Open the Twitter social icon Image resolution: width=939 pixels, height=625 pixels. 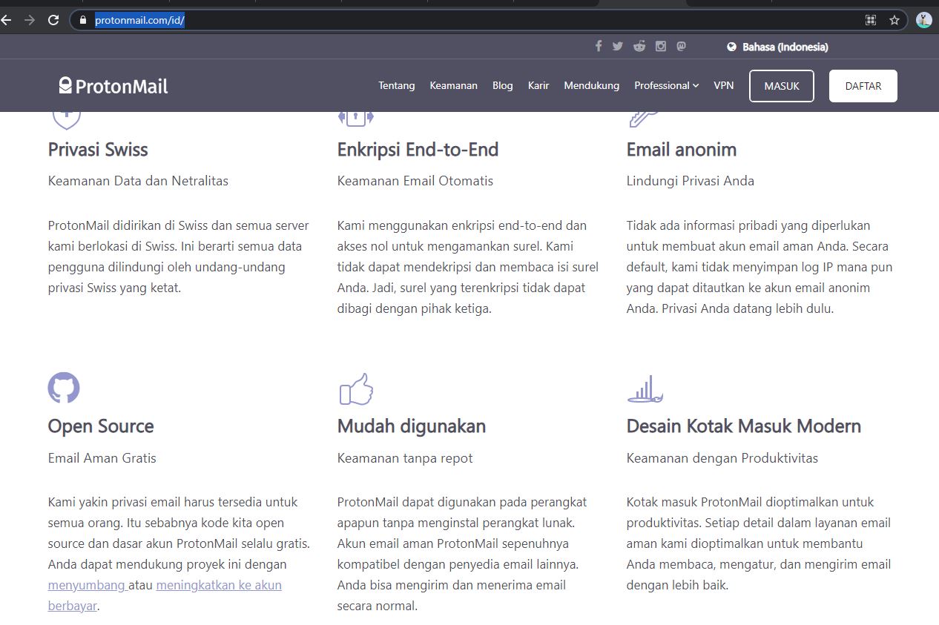click(x=617, y=46)
